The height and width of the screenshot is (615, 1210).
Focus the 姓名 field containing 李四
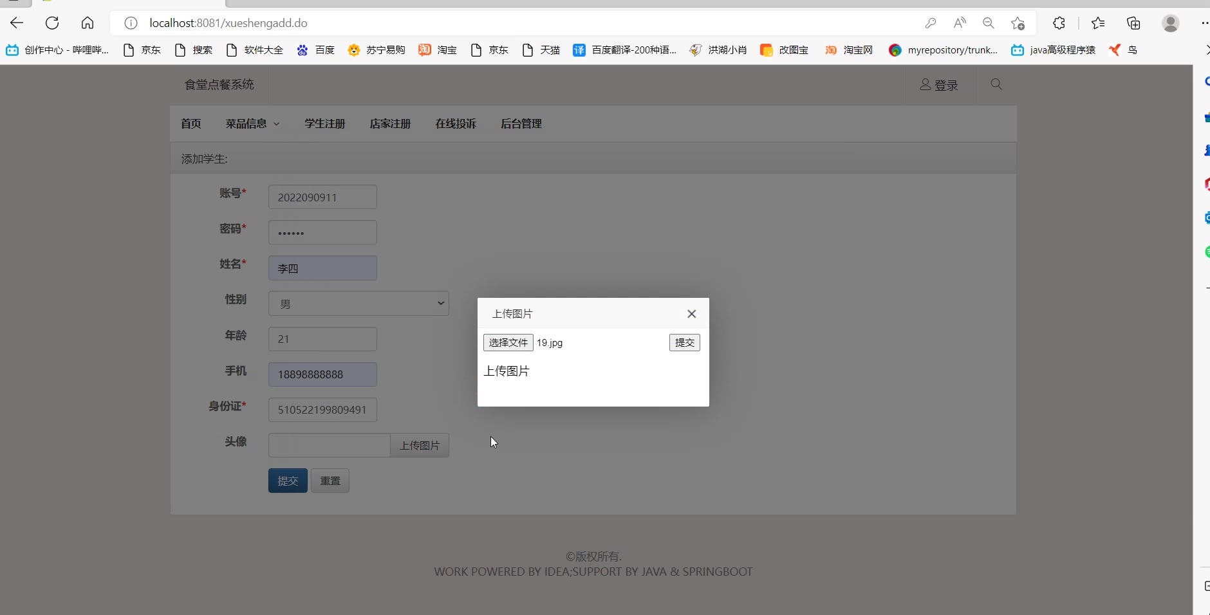click(x=322, y=268)
